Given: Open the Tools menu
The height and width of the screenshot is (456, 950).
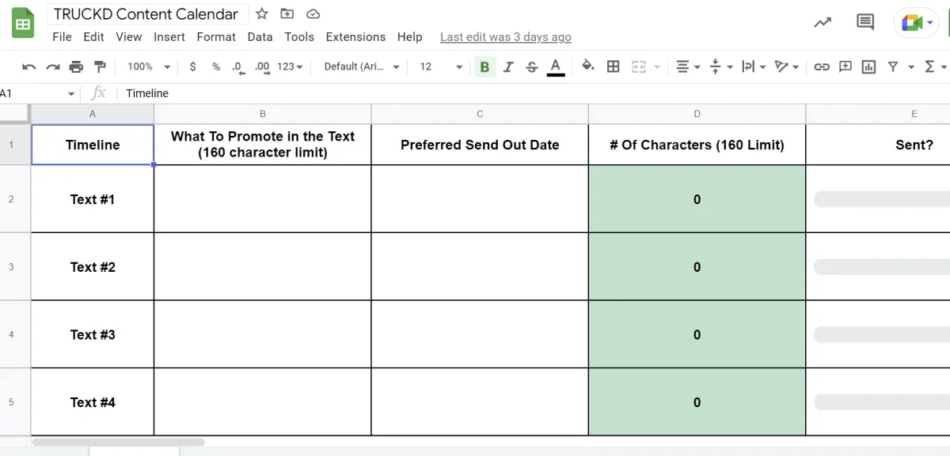Looking at the screenshot, I should click(x=299, y=37).
